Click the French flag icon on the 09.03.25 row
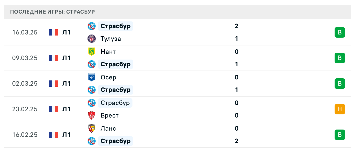355x152 pixels. (53, 58)
